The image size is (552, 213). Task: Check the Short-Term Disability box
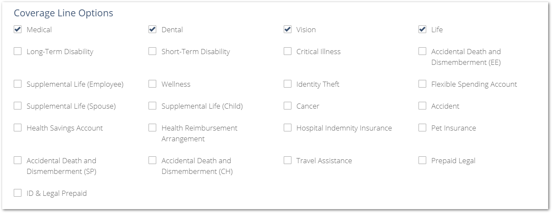point(152,51)
